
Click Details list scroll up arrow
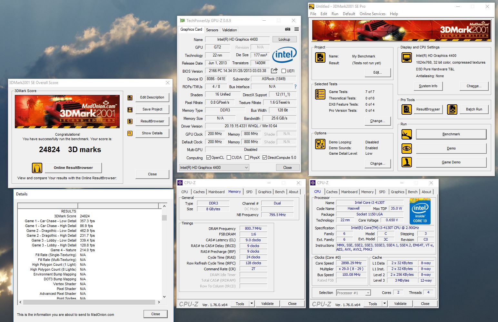coord(164,206)
